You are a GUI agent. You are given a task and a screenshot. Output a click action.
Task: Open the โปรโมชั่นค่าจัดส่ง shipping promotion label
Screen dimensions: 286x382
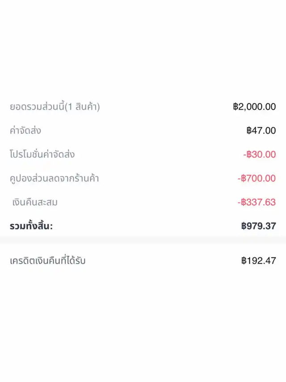42,155
